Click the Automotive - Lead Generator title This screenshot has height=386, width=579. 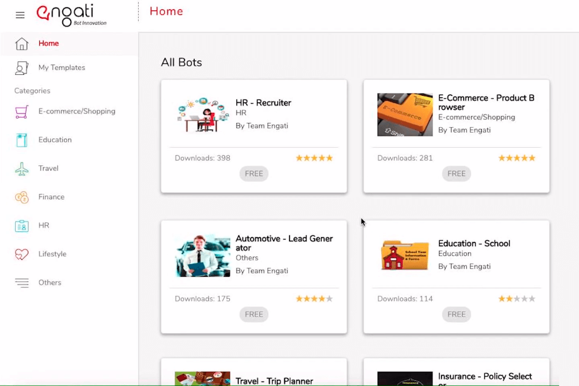(284, 243)
